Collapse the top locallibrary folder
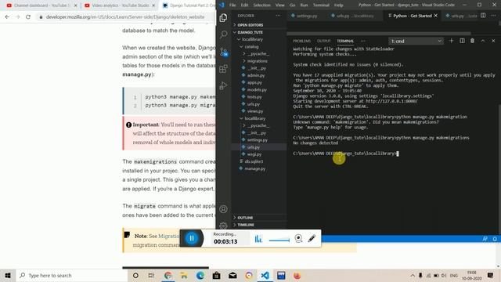The height and width of the screenshot is (282, 501). [252, 39]
